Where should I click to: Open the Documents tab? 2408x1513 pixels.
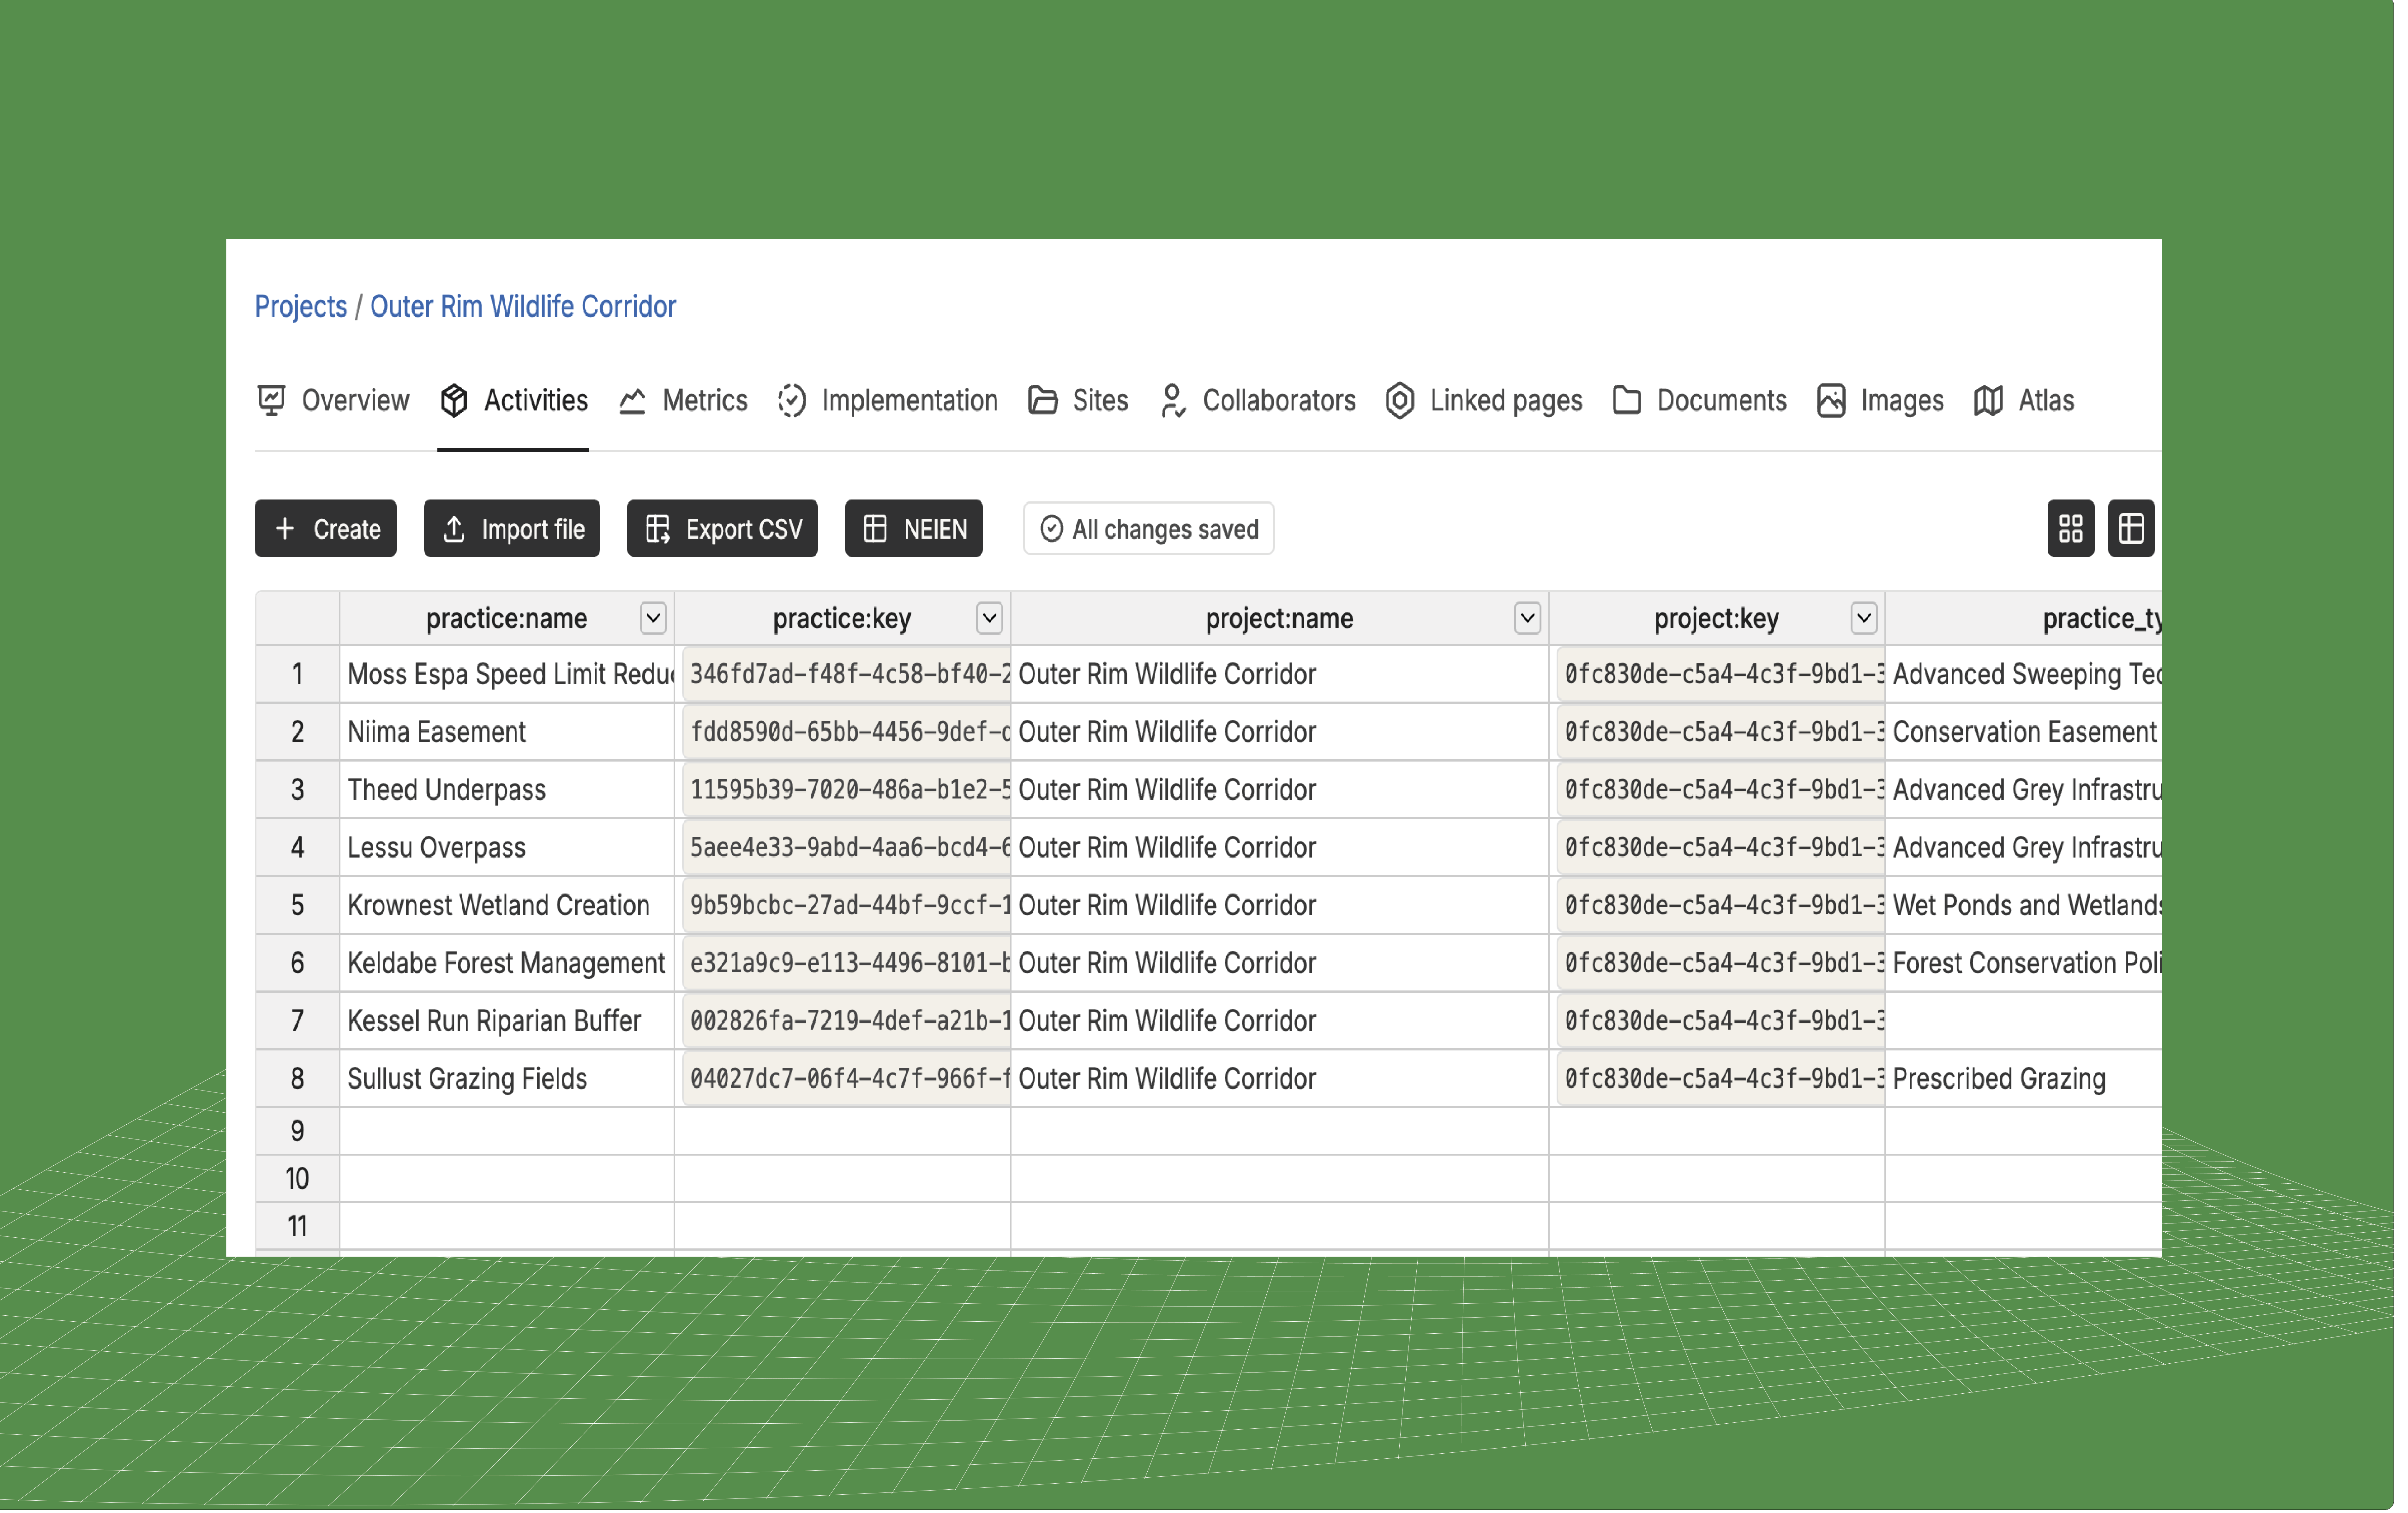(x=1700, y=401)
